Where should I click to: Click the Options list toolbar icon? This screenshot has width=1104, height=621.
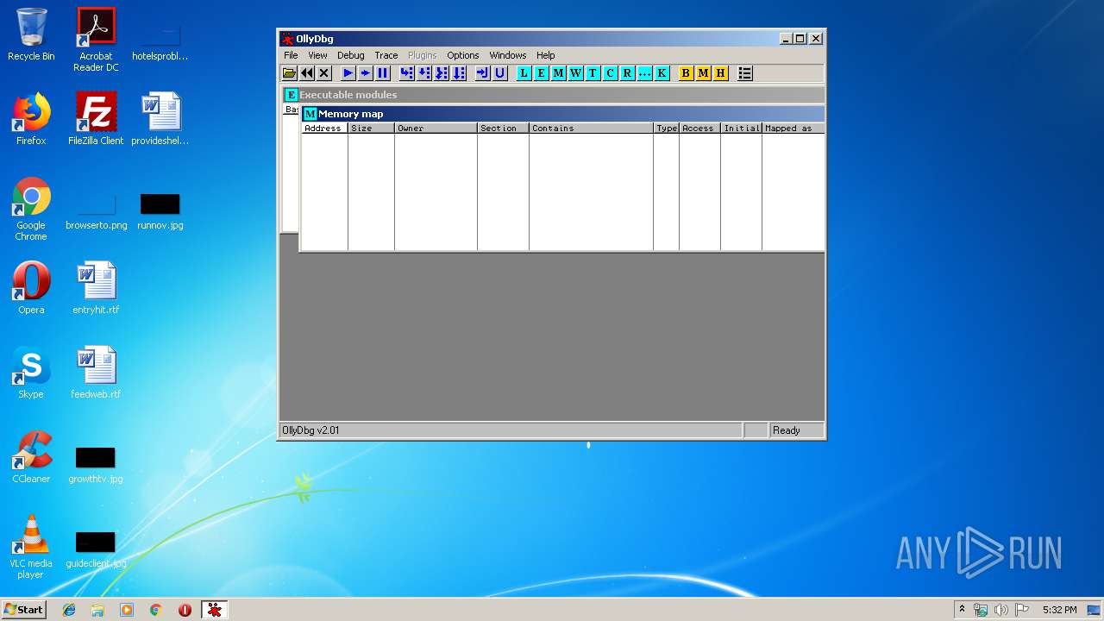tap(745, 73)
